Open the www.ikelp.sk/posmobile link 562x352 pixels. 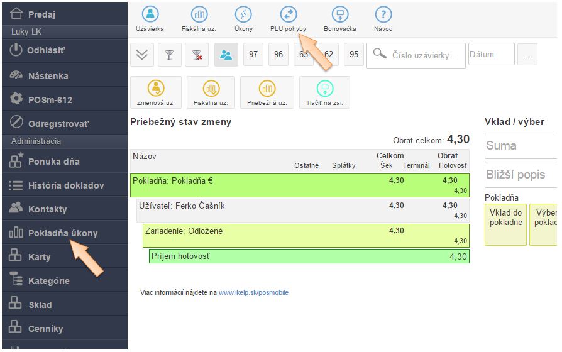pyautogui.click(x=253, y=292)
